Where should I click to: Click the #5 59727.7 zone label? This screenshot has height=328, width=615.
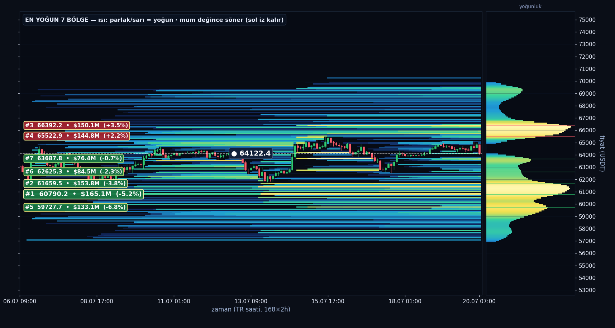click(75, 207)
